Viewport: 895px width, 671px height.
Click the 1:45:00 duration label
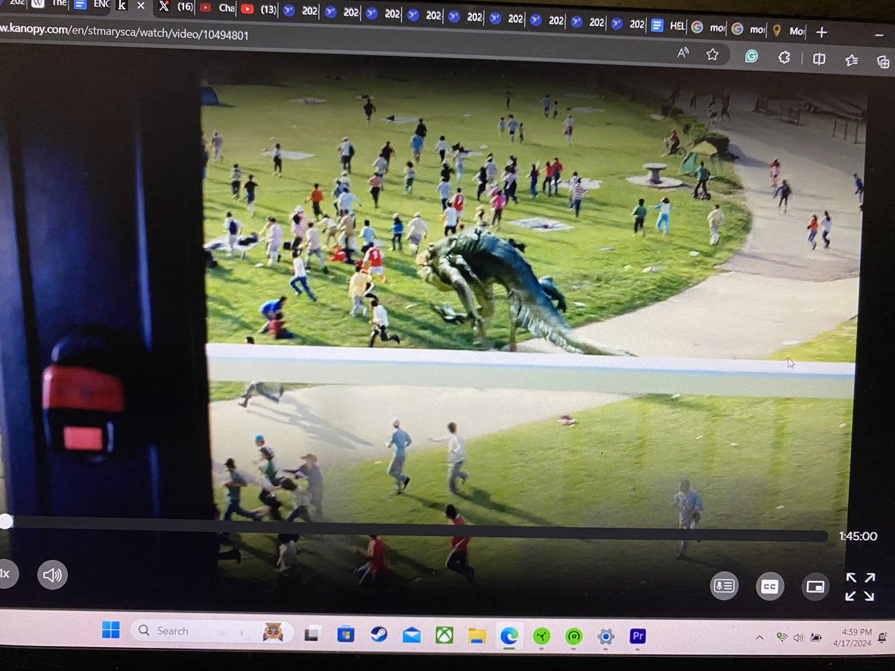[x=858, y=536]
